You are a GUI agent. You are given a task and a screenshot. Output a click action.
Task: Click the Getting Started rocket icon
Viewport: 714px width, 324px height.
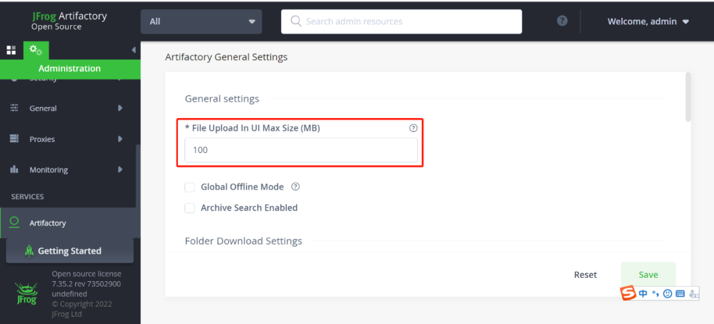(29, 251)
